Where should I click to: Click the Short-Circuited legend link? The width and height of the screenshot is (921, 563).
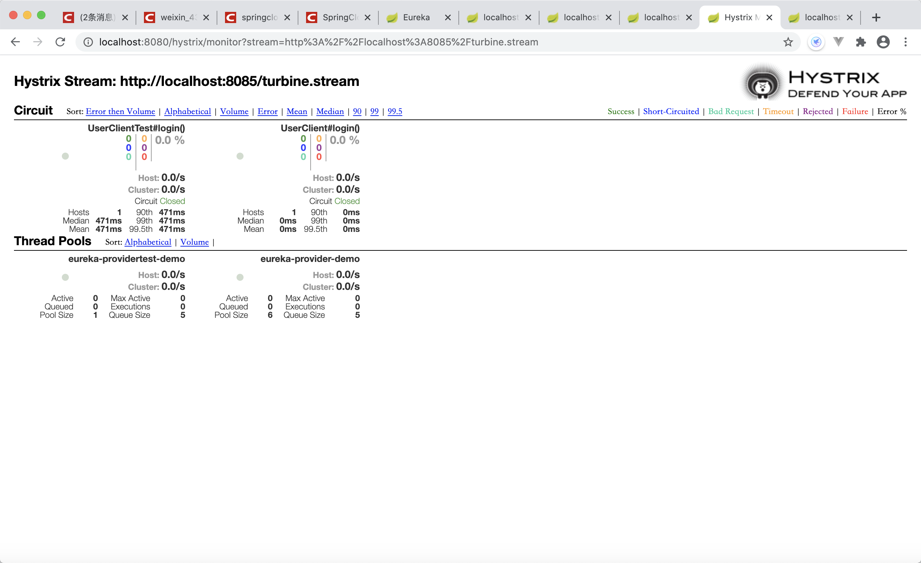pyautogui.click(x=671, y=111)
